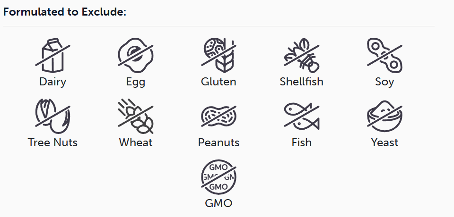
Task: Select the crossed-out two fish icon
Action: coord(302,117)
